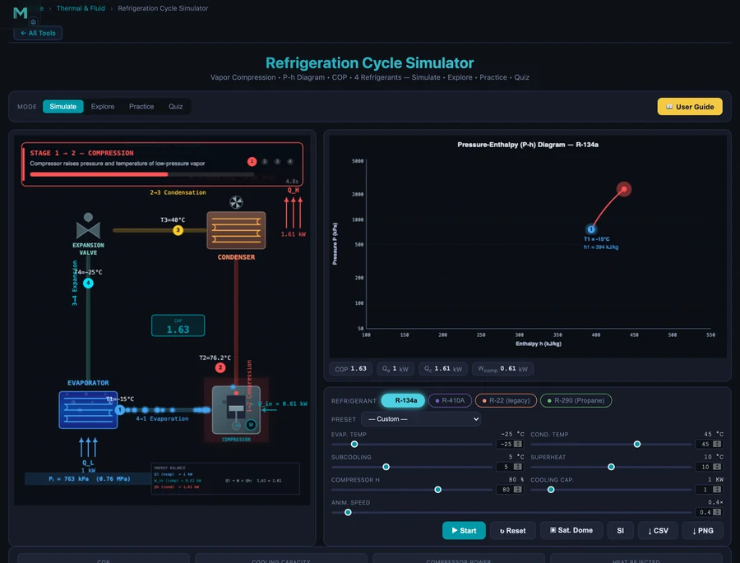Download data as CSV
Screen dimensions: 740x563
(x=658, y=530)
